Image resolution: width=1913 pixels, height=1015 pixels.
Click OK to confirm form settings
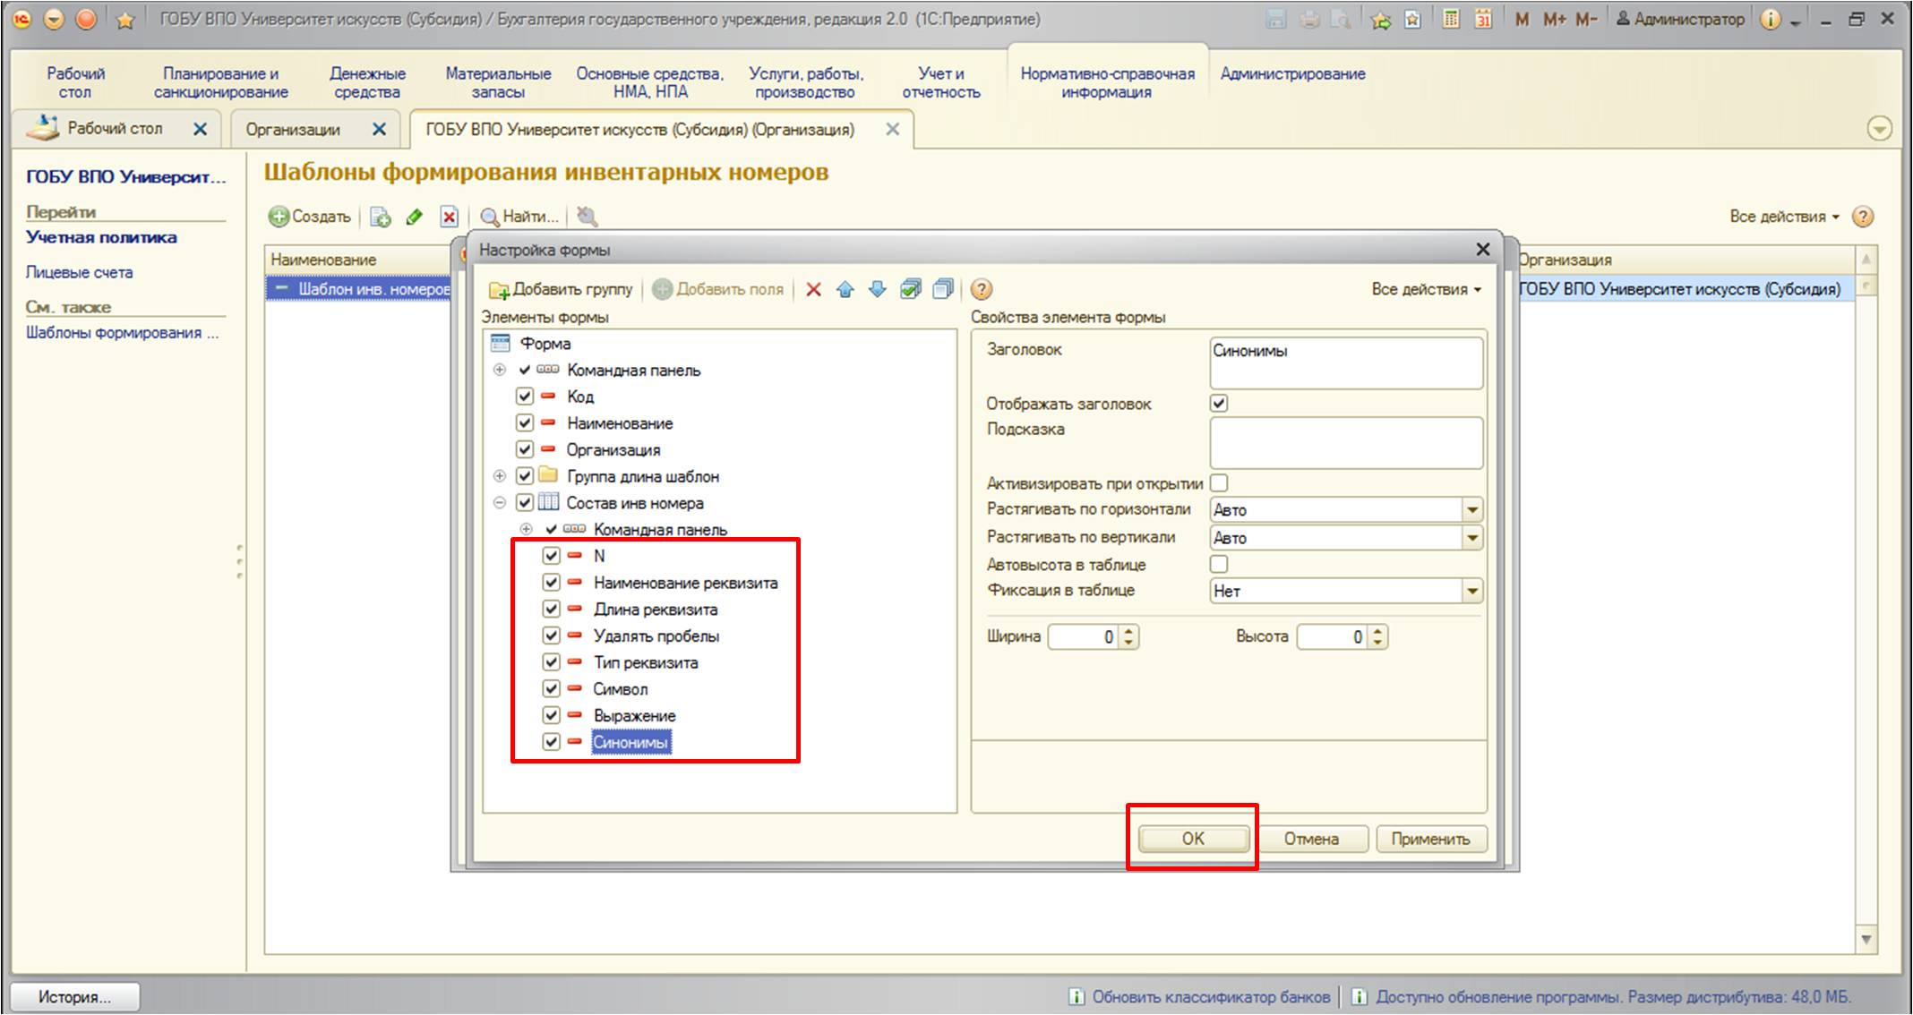pos(1195,838)
